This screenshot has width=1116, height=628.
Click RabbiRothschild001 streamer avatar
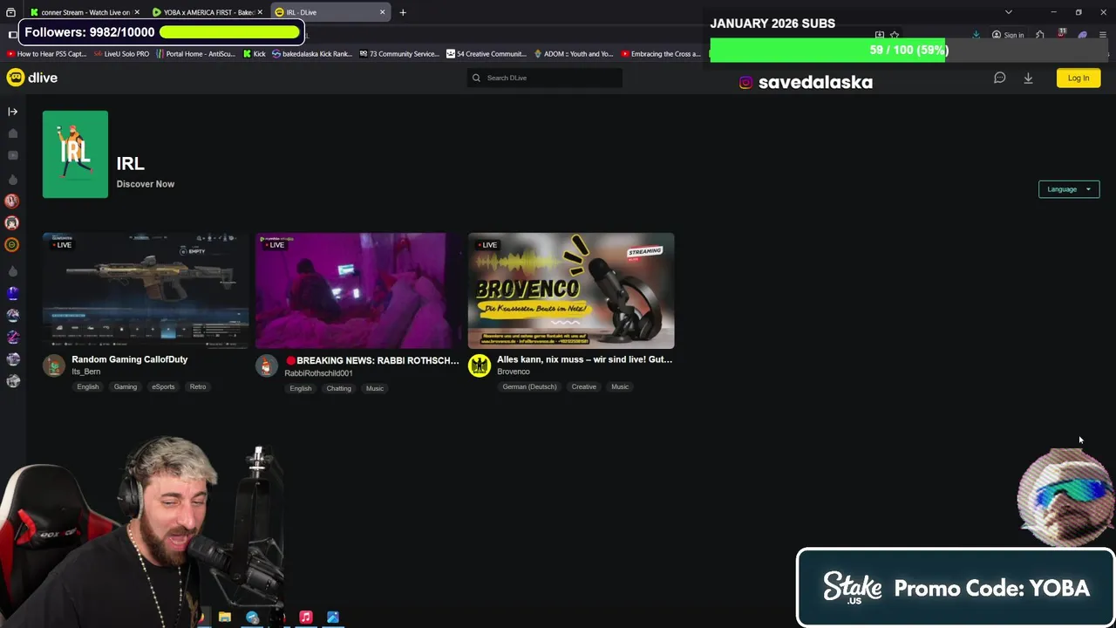[x=267, y=365]
